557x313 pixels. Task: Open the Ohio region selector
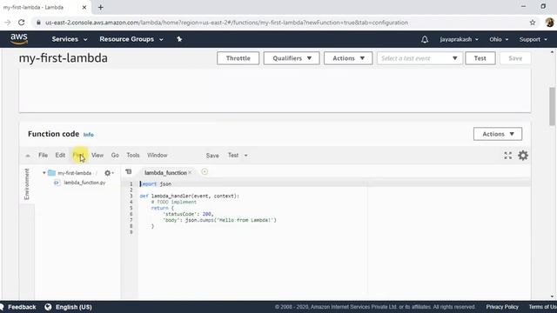(x=499, y=39)
